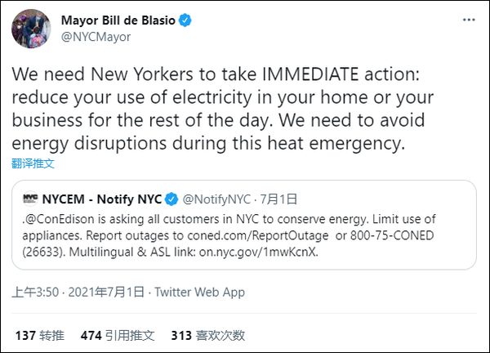Viewport: 490px width, 353px height.
Task: Visit the coned.com/ReportOutage link
Action: click(261, 234)
